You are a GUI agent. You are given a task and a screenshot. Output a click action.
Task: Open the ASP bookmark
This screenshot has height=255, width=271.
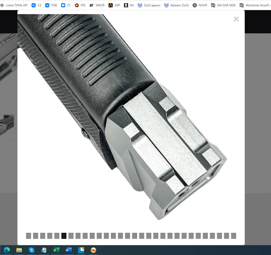tap(114, 5)
